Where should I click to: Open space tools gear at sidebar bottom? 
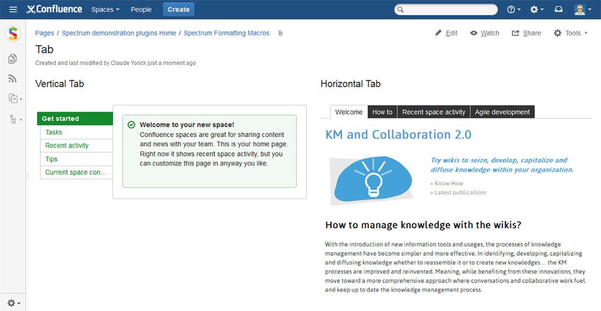click(13, 303)
